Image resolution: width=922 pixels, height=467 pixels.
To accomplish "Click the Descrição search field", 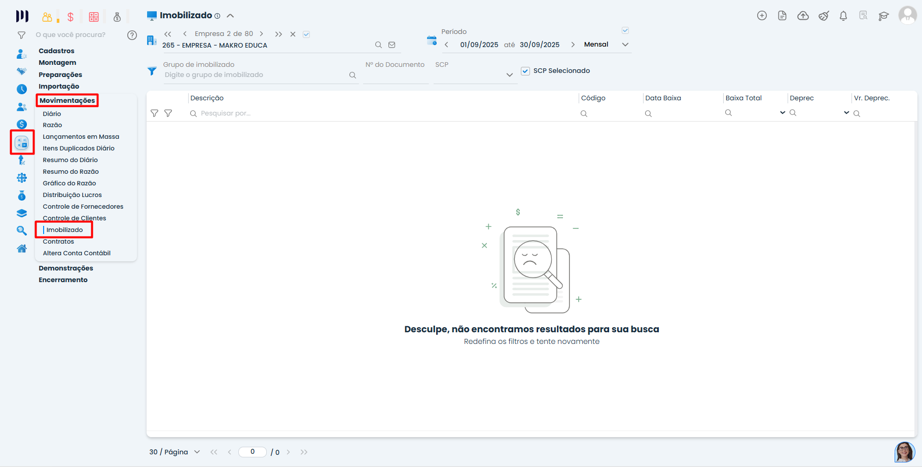I will [380, 113].
